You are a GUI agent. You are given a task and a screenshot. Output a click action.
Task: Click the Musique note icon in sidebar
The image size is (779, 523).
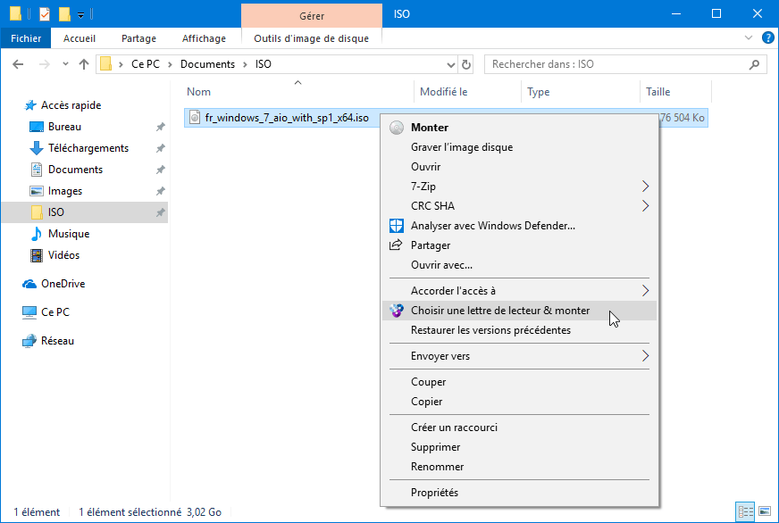point(37,234)
